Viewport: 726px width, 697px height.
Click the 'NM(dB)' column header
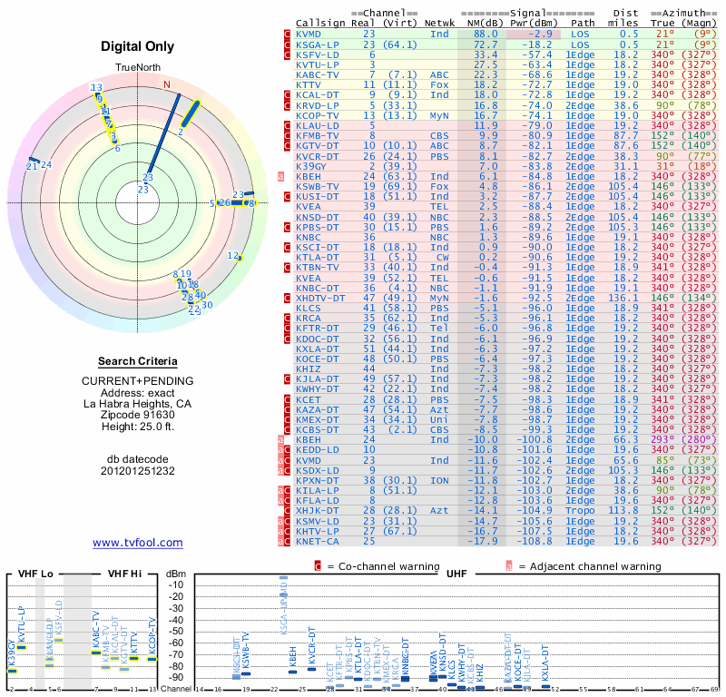(x=486, y=24)
